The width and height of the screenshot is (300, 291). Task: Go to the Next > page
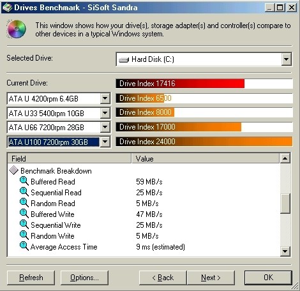[211, 278]
